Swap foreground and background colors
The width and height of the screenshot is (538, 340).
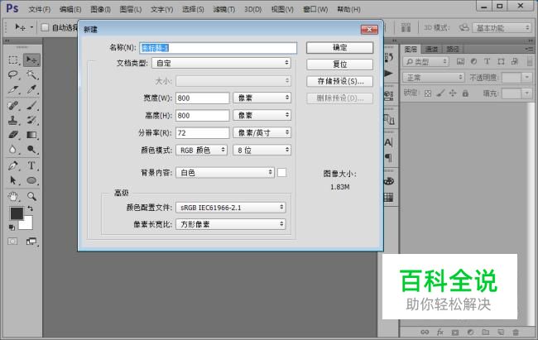pos(30,208)
